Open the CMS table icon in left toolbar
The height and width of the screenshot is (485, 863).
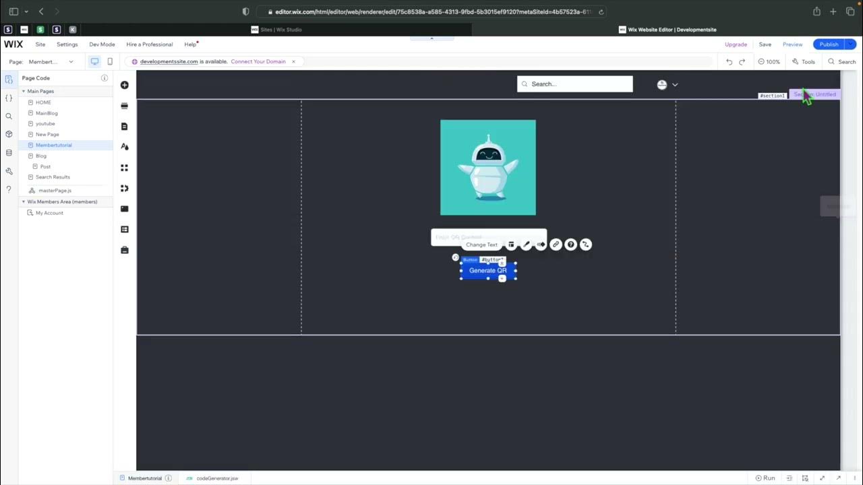(124, 229)
